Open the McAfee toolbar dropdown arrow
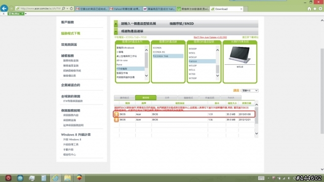The image size is (324, 182). pos(26,14)
